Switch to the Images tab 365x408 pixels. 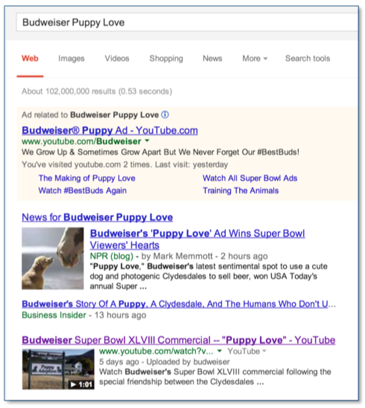click(x=71, y=59)
